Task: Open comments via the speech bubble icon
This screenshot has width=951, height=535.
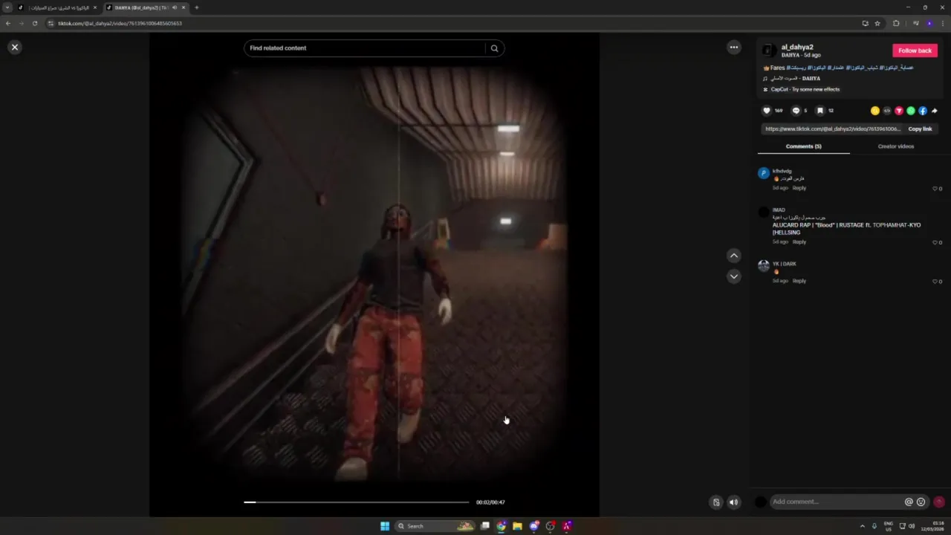Action: tap(796, 111)
